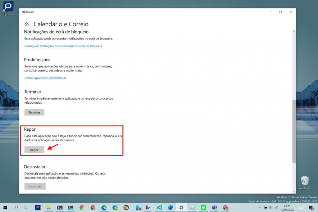
Task: Launch Microsoft Edge from the taskbar
Action: pos(104,208)
